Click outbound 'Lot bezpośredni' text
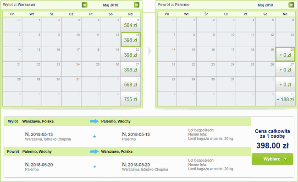This screenshot has width=298, height=182. [x=201, y=130]
